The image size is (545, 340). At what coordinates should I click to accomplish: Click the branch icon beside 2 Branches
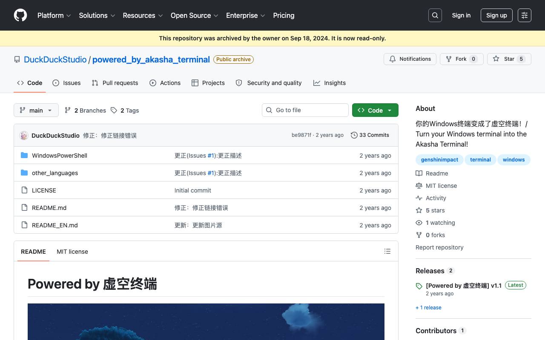[68, 110]
